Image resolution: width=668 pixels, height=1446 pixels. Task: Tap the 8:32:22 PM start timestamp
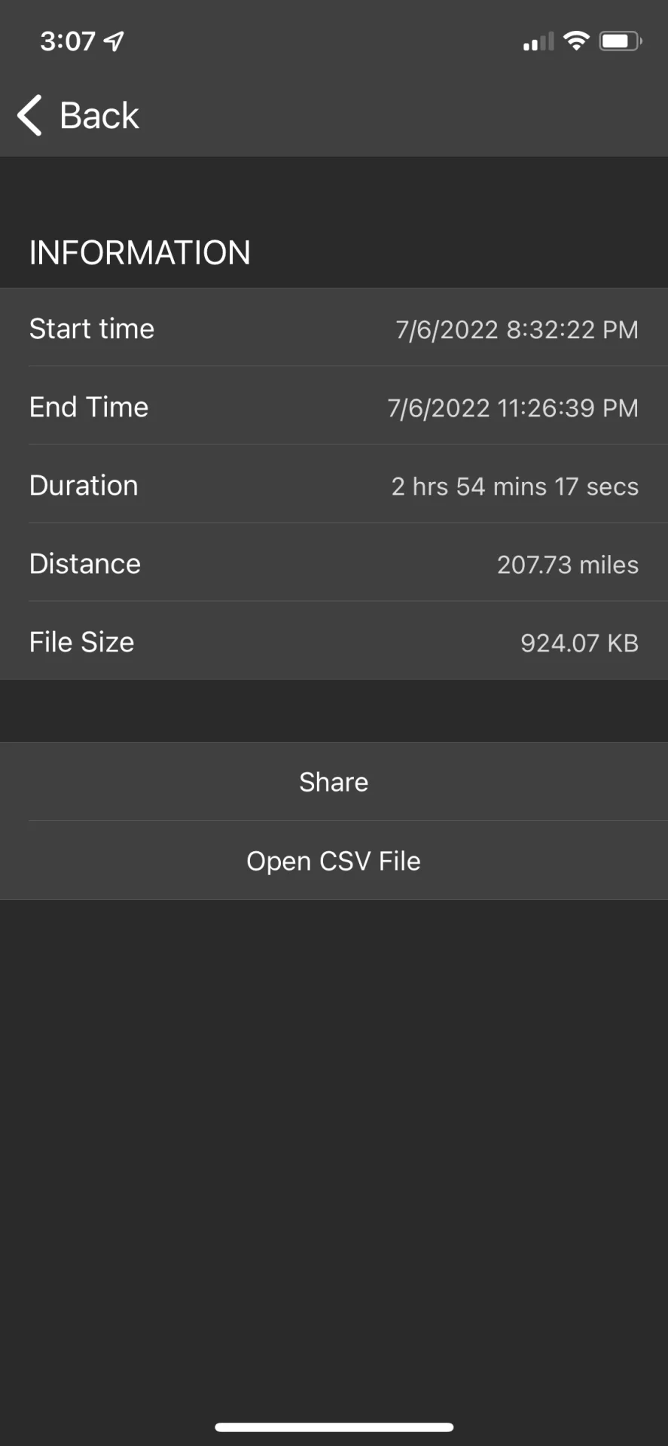click(x=572, y=329)
